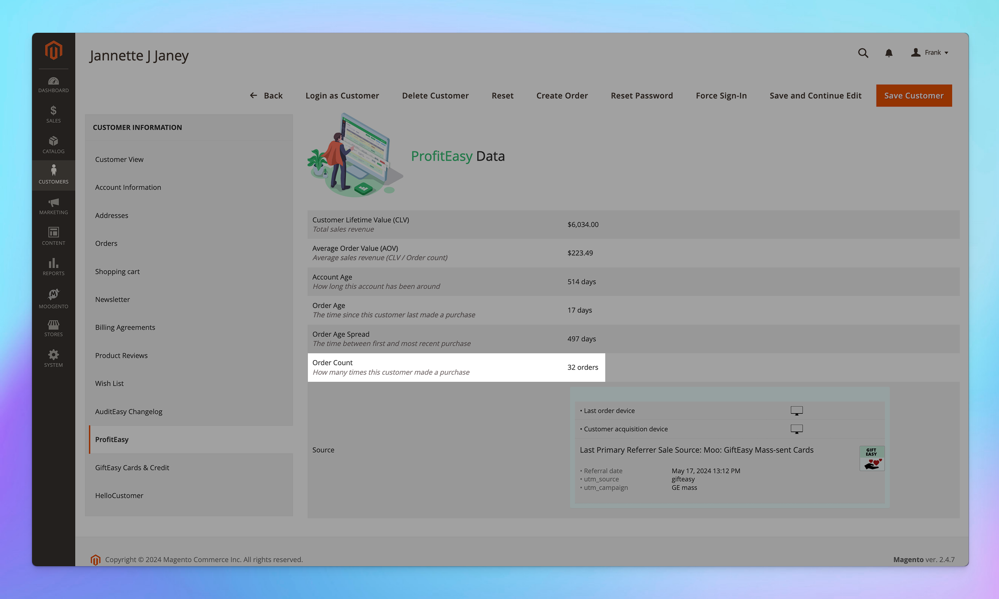Screen dimensions: 999x599
Task: Click the Magento ver. 2.4.7 text
Action: click(x=924, y=560)
